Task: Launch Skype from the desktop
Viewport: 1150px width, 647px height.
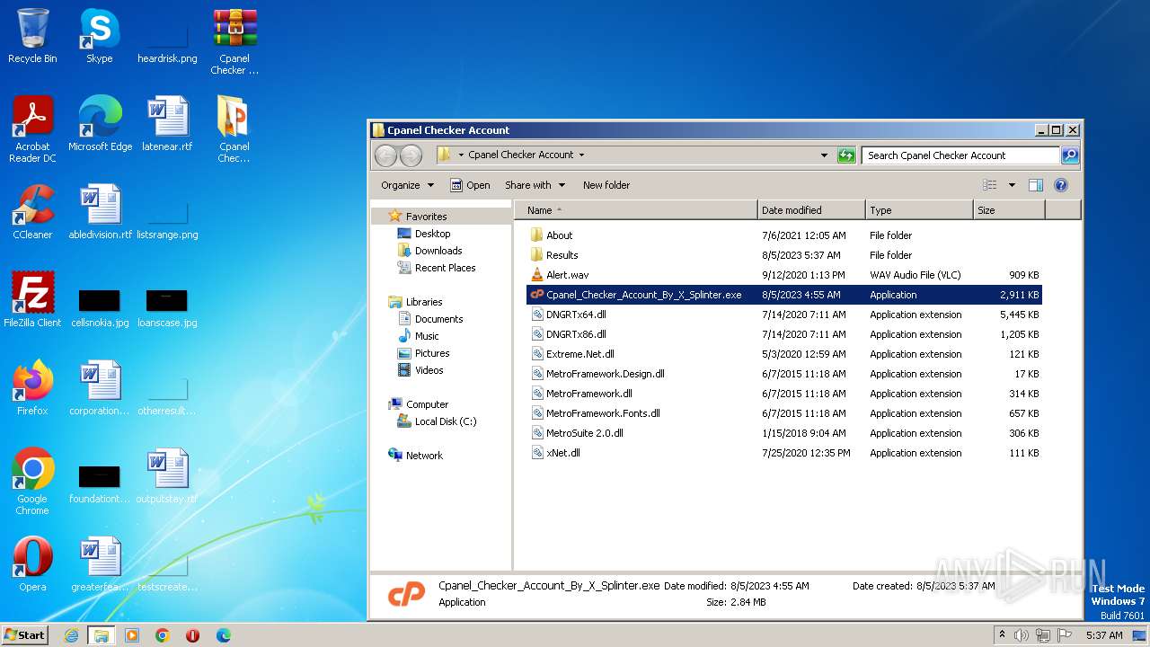Action: click(99, 36)
